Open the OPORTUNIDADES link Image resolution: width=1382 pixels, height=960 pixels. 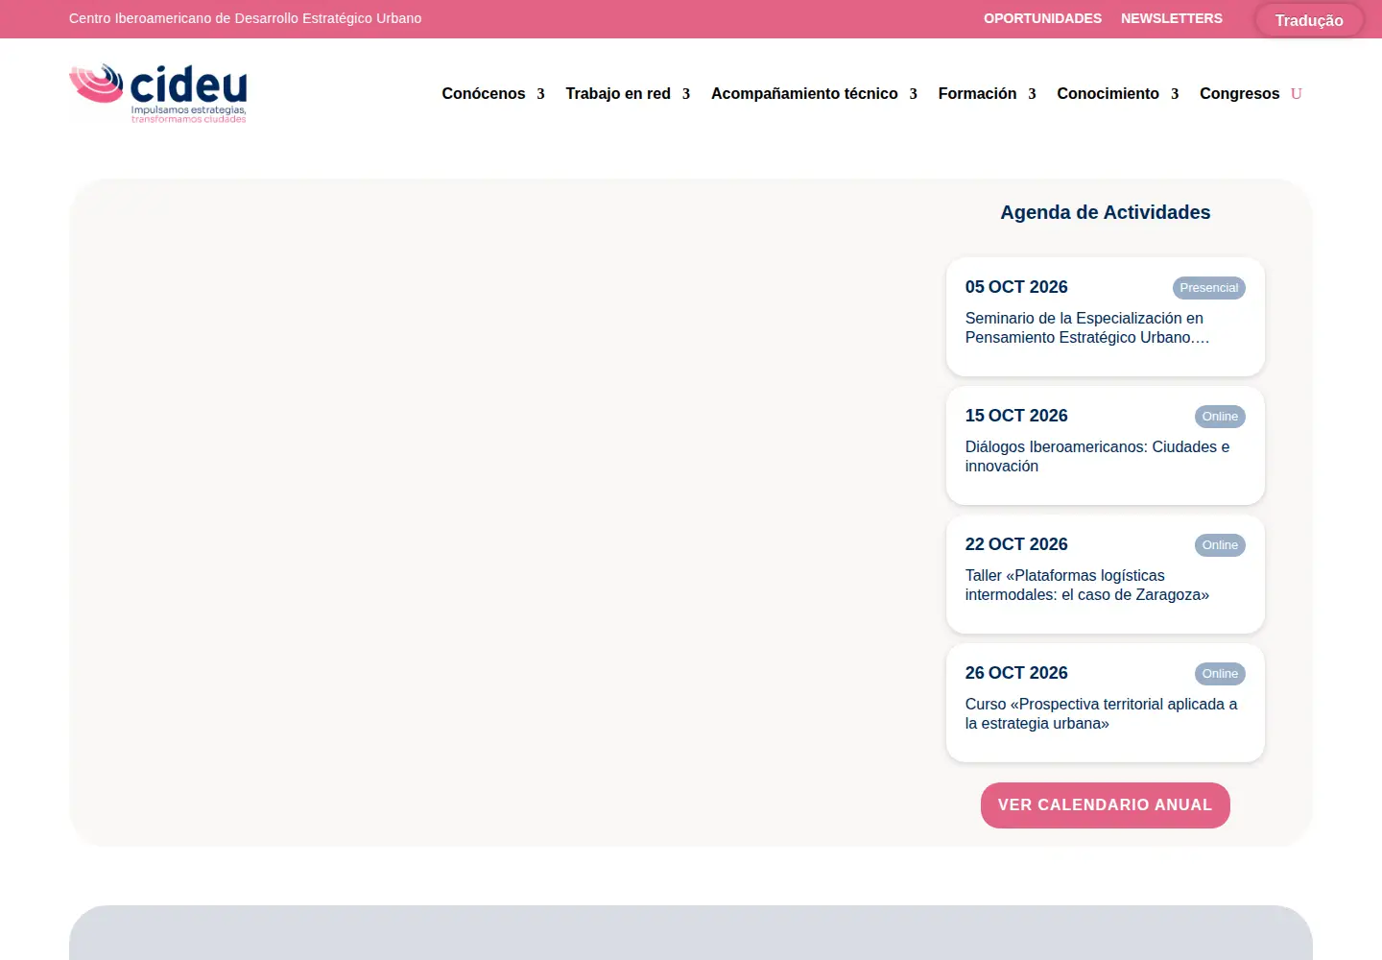coord(1042,18)
